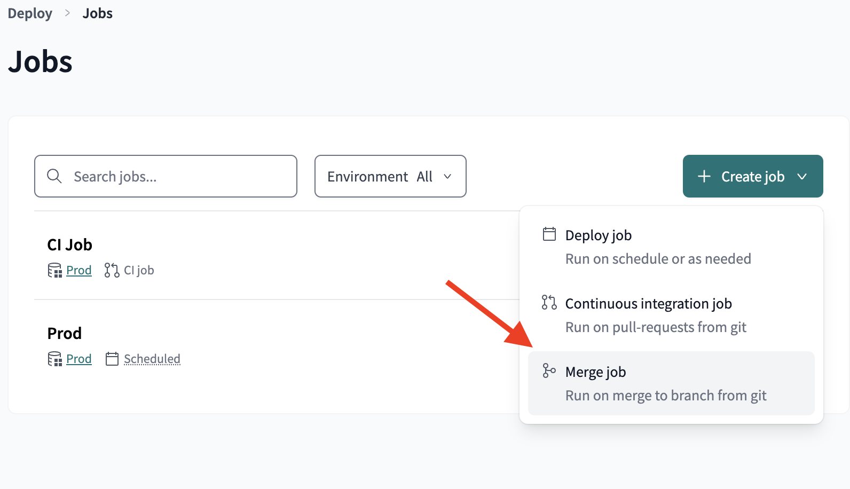Focus the Search jobs input field
This screenshot has width=850, height=489.
click(x=166, y=176)
